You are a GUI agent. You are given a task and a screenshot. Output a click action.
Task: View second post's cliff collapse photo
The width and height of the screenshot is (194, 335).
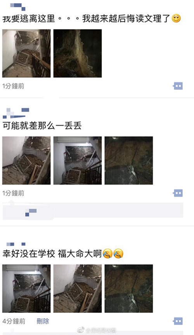(x=129, y=160)
